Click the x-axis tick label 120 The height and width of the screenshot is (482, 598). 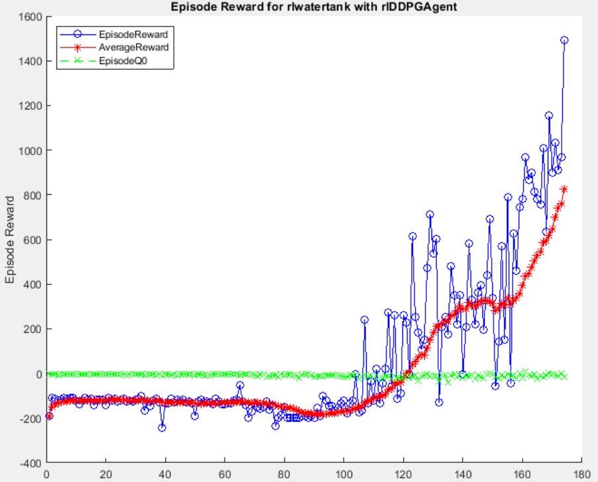[x=403, y=475]
